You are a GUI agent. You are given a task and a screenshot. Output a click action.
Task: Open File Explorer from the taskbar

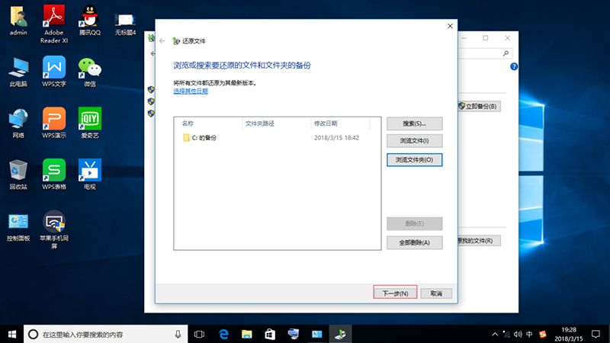tap(246, 334)
